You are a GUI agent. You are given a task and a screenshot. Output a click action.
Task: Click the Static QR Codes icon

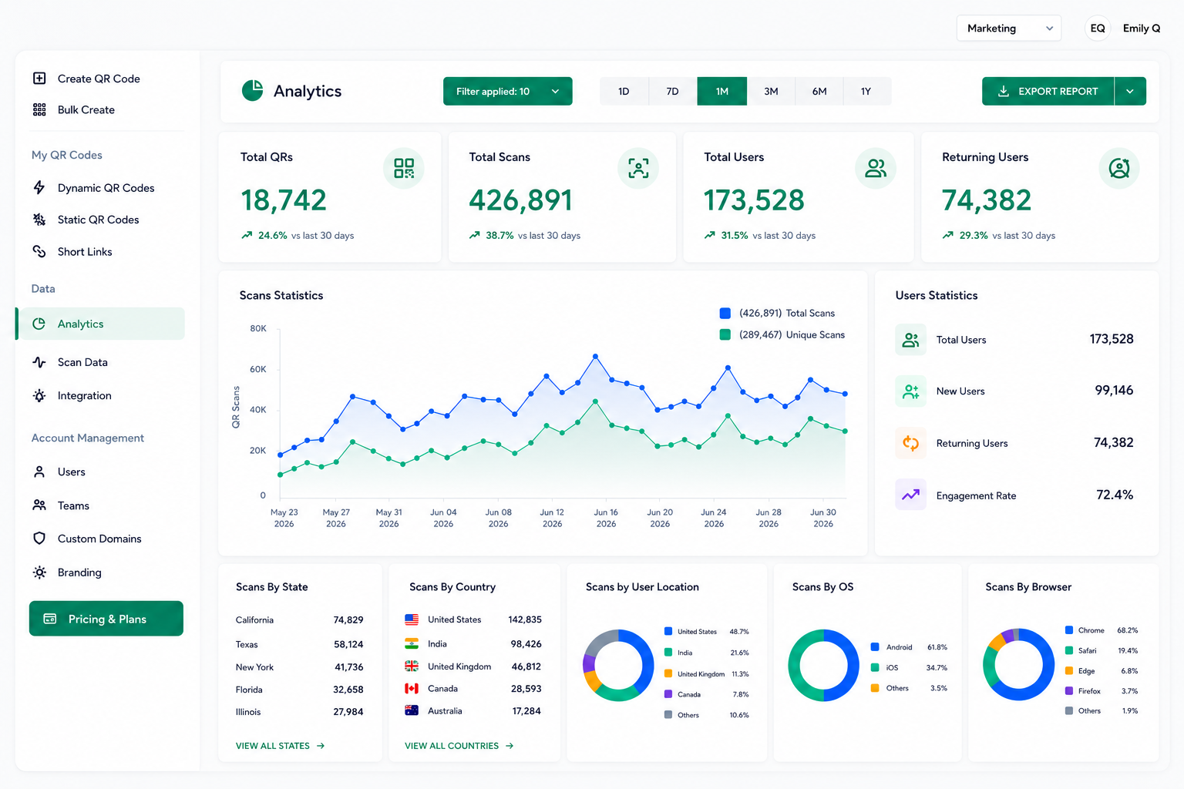(x=39, y=220)
